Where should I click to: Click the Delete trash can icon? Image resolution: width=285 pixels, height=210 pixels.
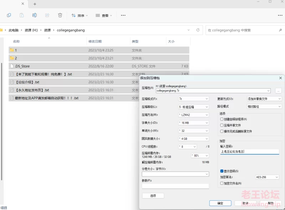click(x=60, y=15)
